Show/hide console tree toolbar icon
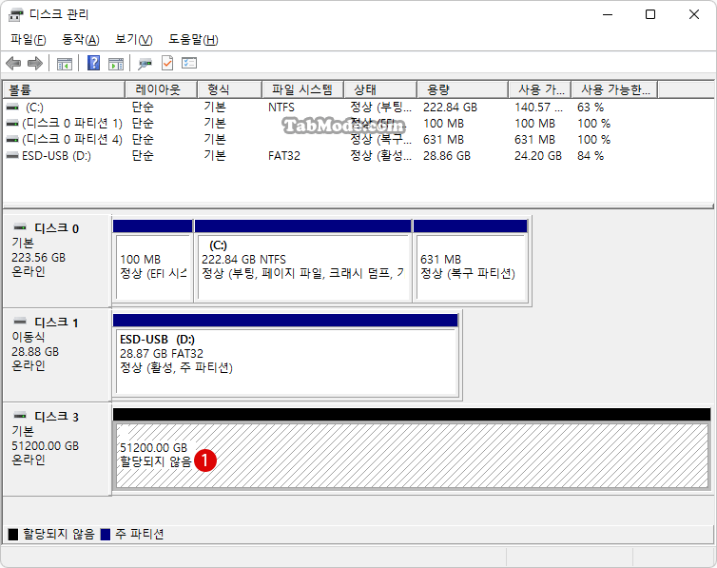Image resolution: width=717 pixels, height=568 pixels. point(65,64)
